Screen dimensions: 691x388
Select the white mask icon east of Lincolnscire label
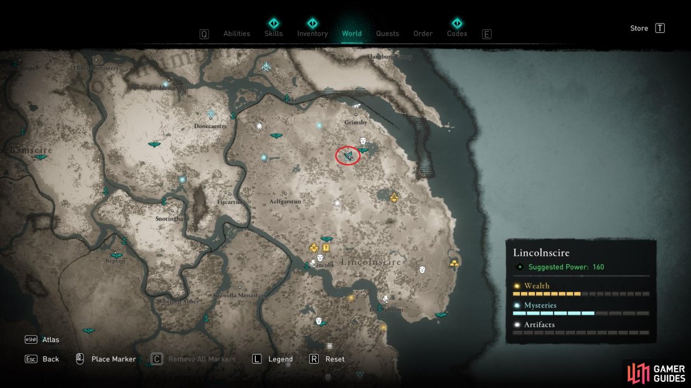point(422,269)
